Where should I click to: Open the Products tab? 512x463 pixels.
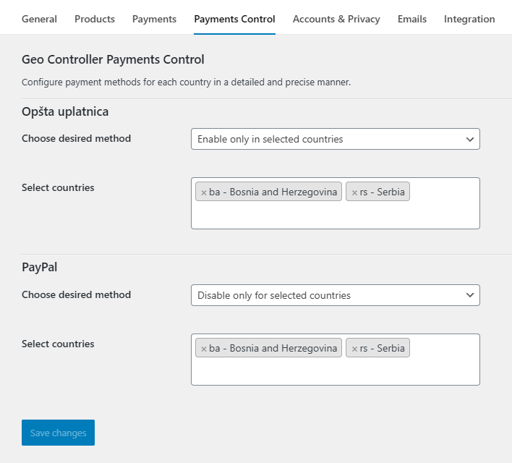pos(95,19)
